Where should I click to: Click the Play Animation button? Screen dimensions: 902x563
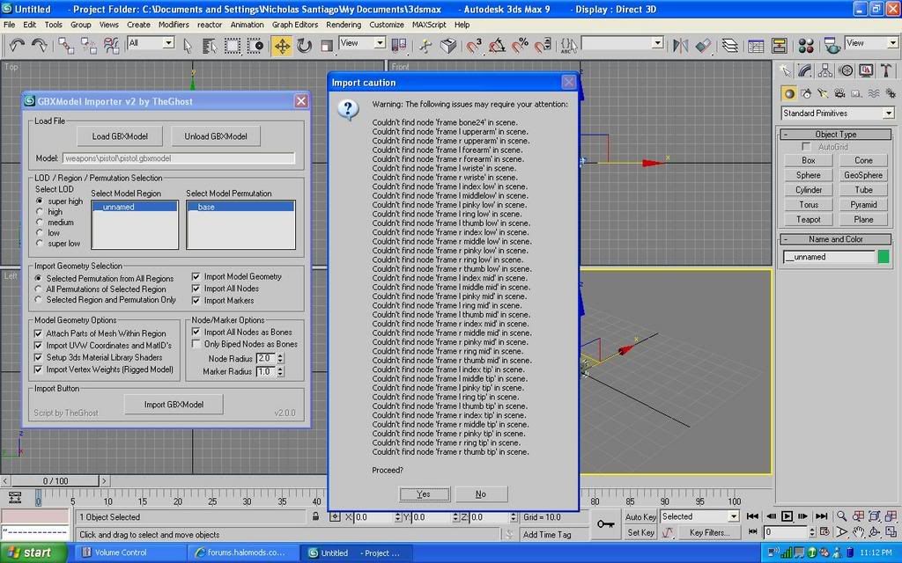pos(787,515)
